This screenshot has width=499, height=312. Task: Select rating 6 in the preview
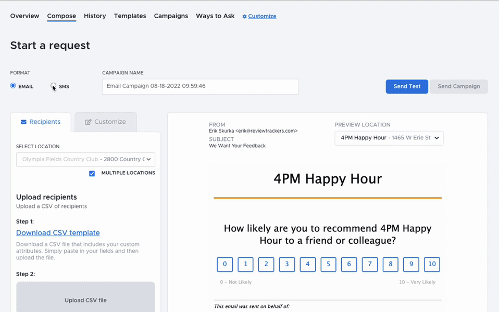pos(349,264)
